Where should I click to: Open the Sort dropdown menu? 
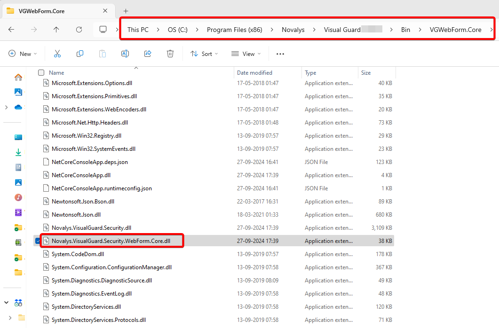pos(204,54)
